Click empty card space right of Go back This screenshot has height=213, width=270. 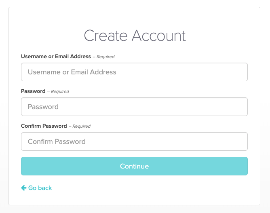point(162,188)
